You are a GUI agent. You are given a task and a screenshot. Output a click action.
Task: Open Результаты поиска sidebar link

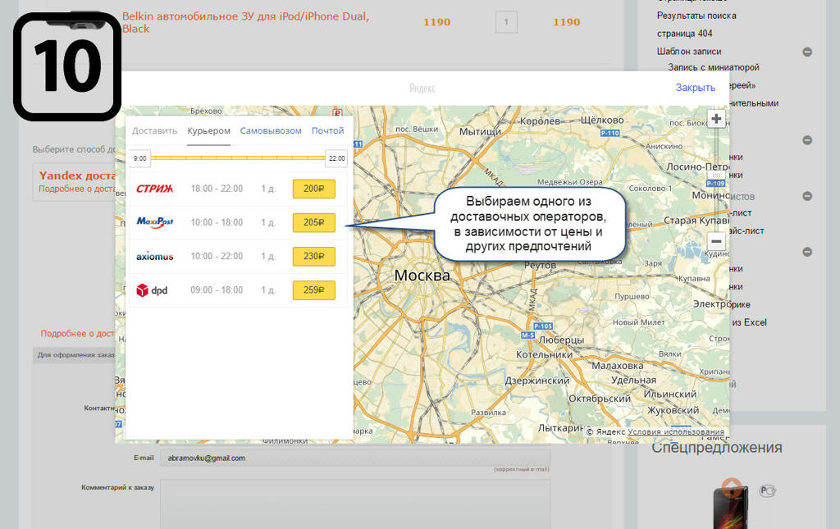point(696,16)
